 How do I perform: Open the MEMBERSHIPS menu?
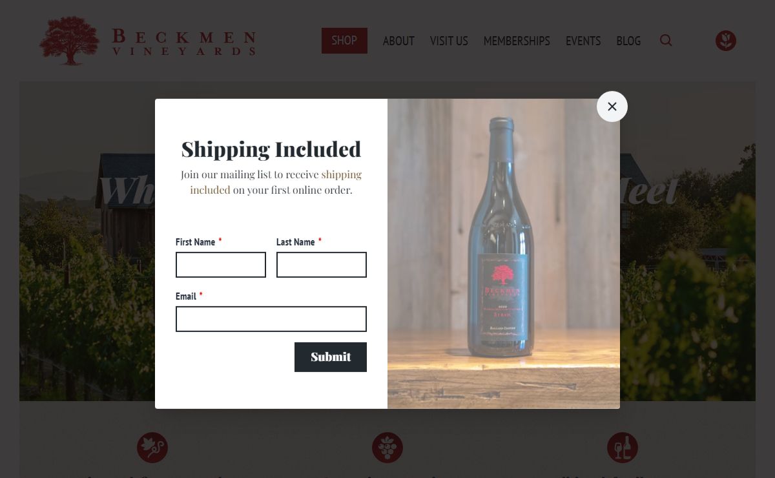click(x=517, y=41)
